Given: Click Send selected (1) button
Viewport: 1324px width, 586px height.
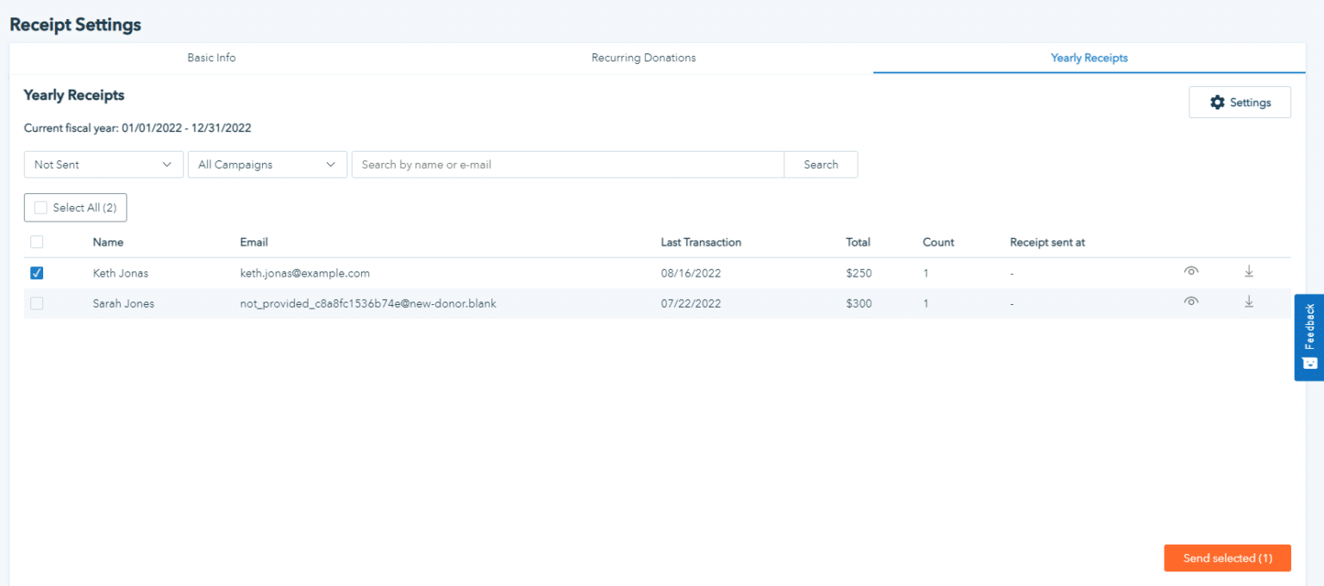Looking at the screenshot, I should (1227, 558).
